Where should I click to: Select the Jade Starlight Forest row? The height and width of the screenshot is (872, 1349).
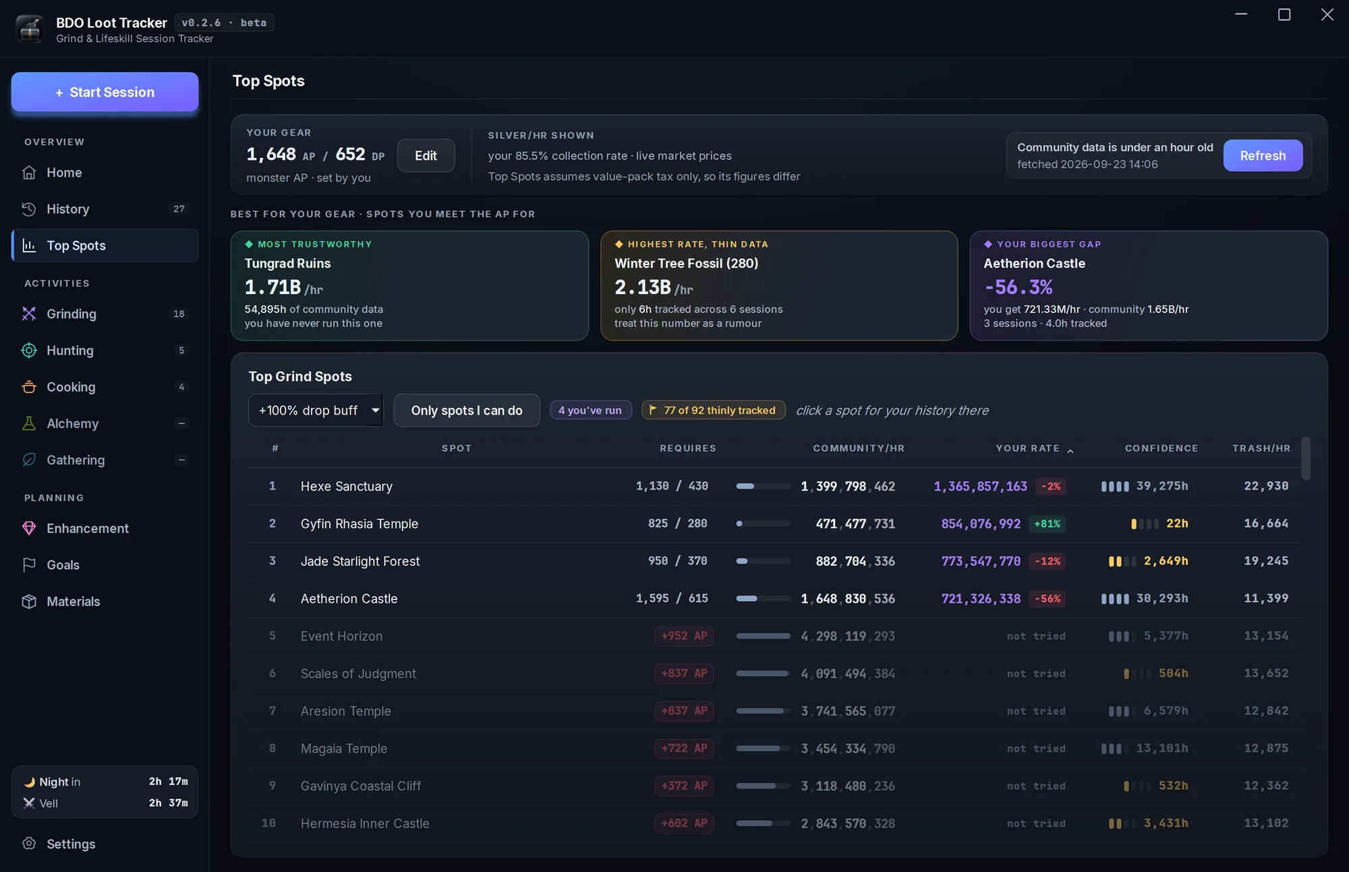point(774,561)
